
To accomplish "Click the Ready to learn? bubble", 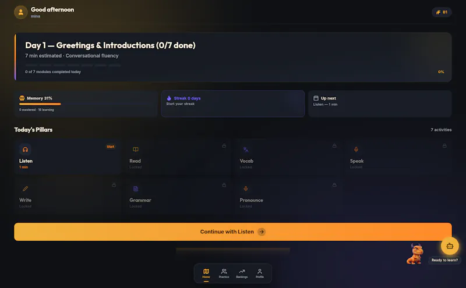I will (x=444, y=260).
